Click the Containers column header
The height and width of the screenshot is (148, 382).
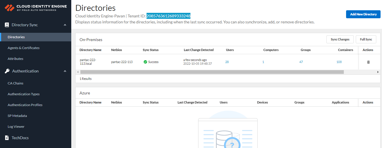346,50
